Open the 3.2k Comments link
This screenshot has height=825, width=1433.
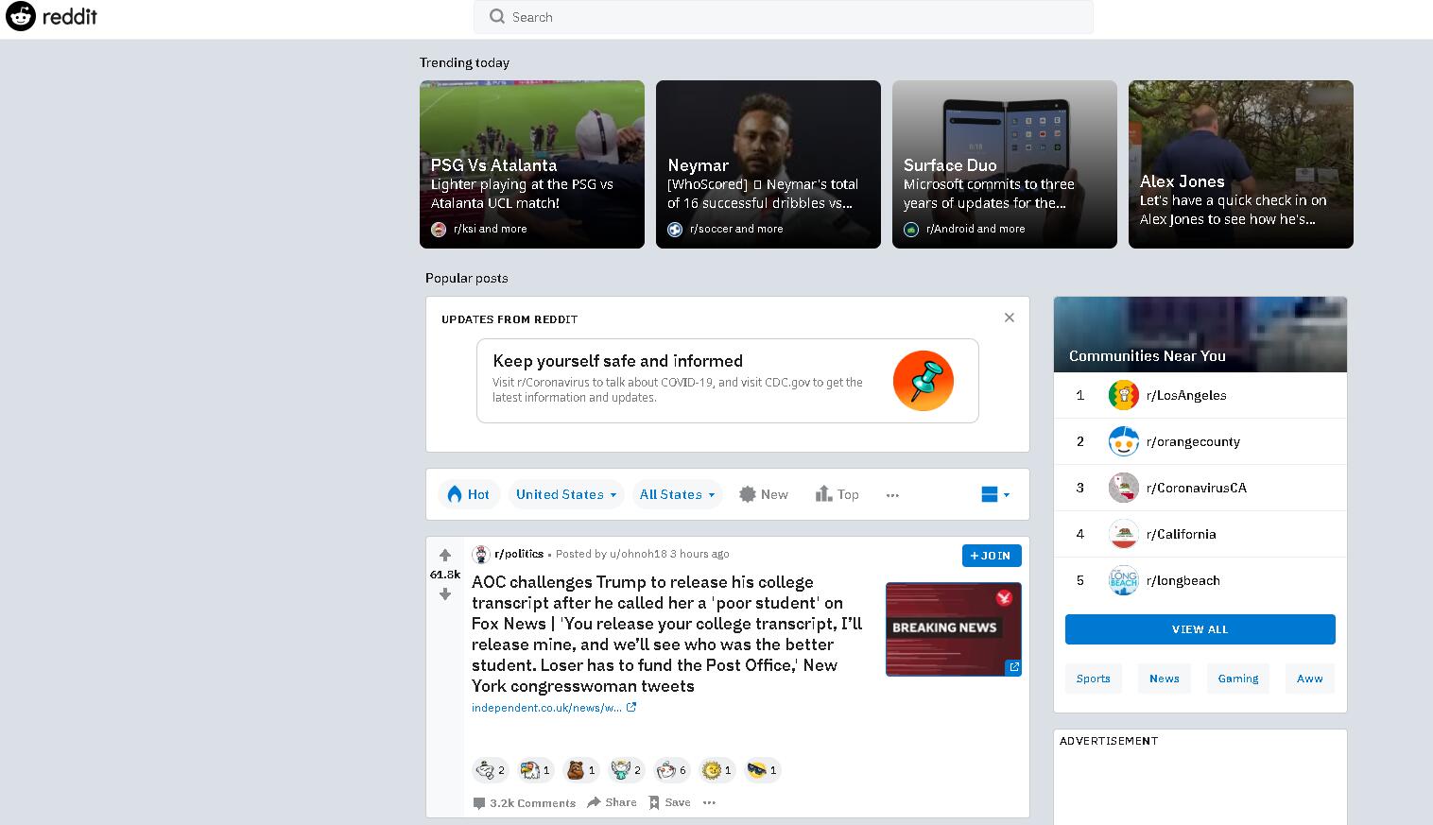point(525,803)
